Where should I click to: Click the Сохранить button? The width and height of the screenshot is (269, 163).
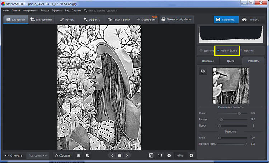225,20
